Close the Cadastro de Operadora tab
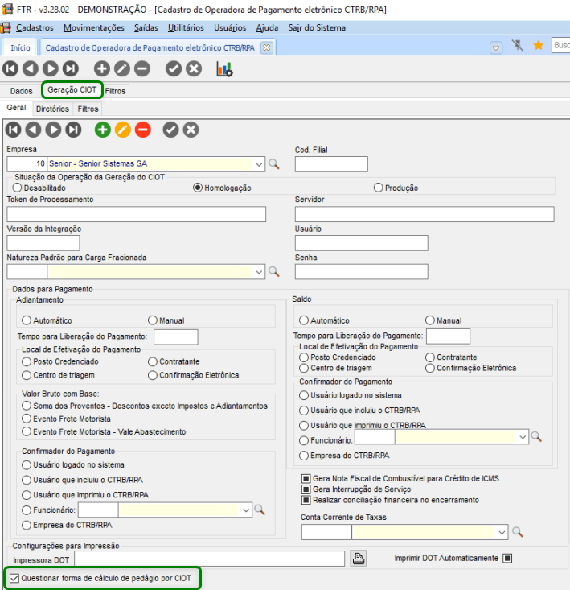570x590 pixels. tap(266, 47)
